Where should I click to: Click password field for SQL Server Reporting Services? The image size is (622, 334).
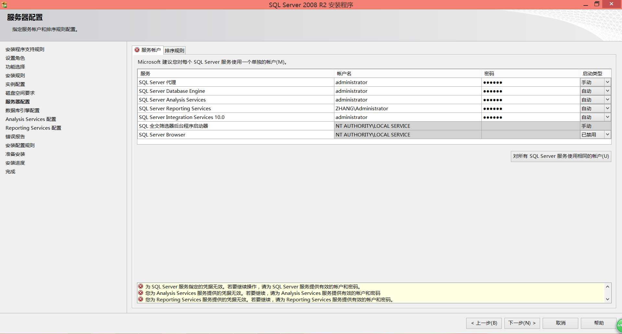click(531, 108)
